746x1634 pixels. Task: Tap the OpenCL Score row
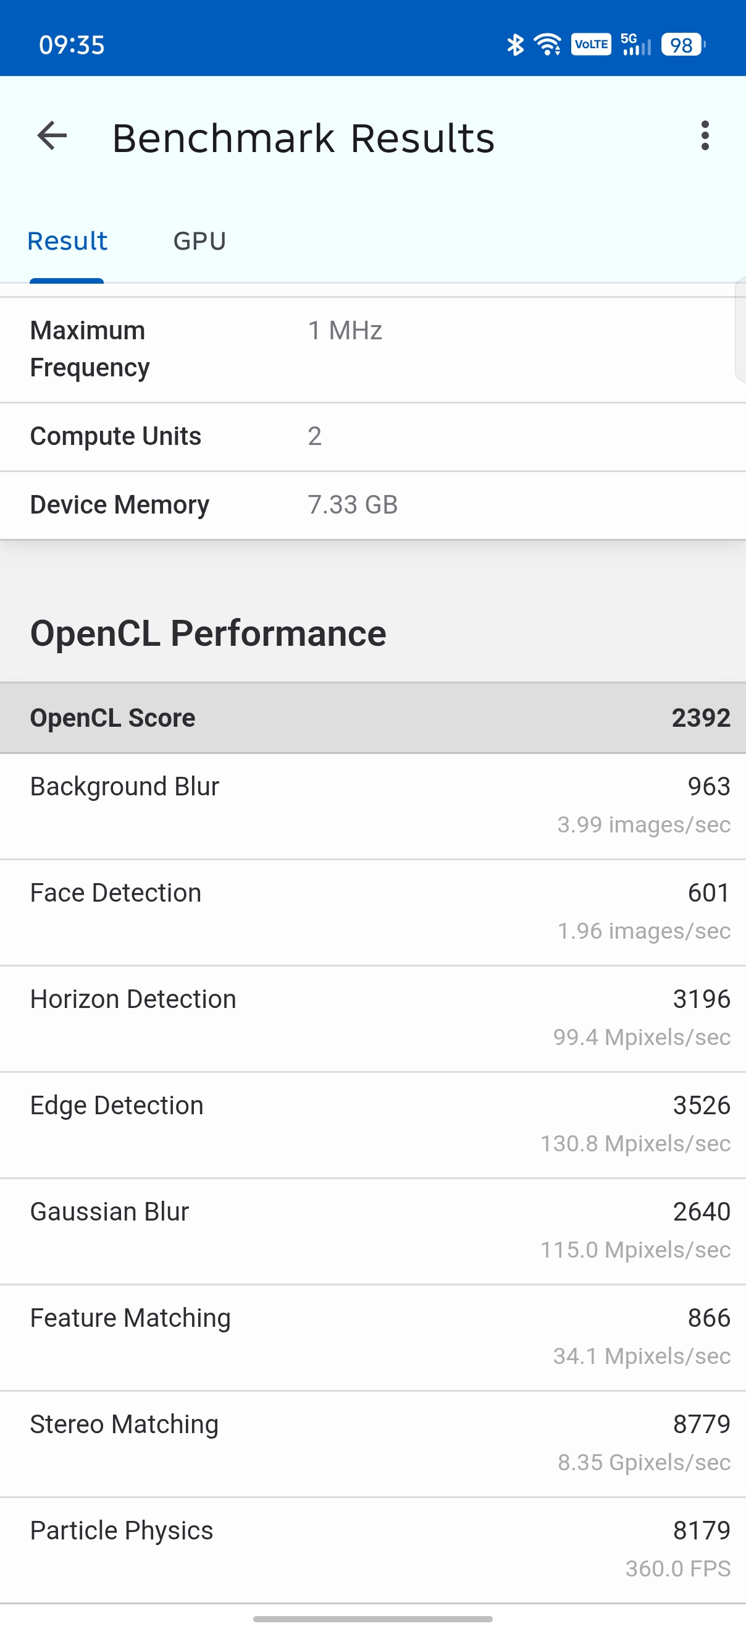(x=372, y=718)
